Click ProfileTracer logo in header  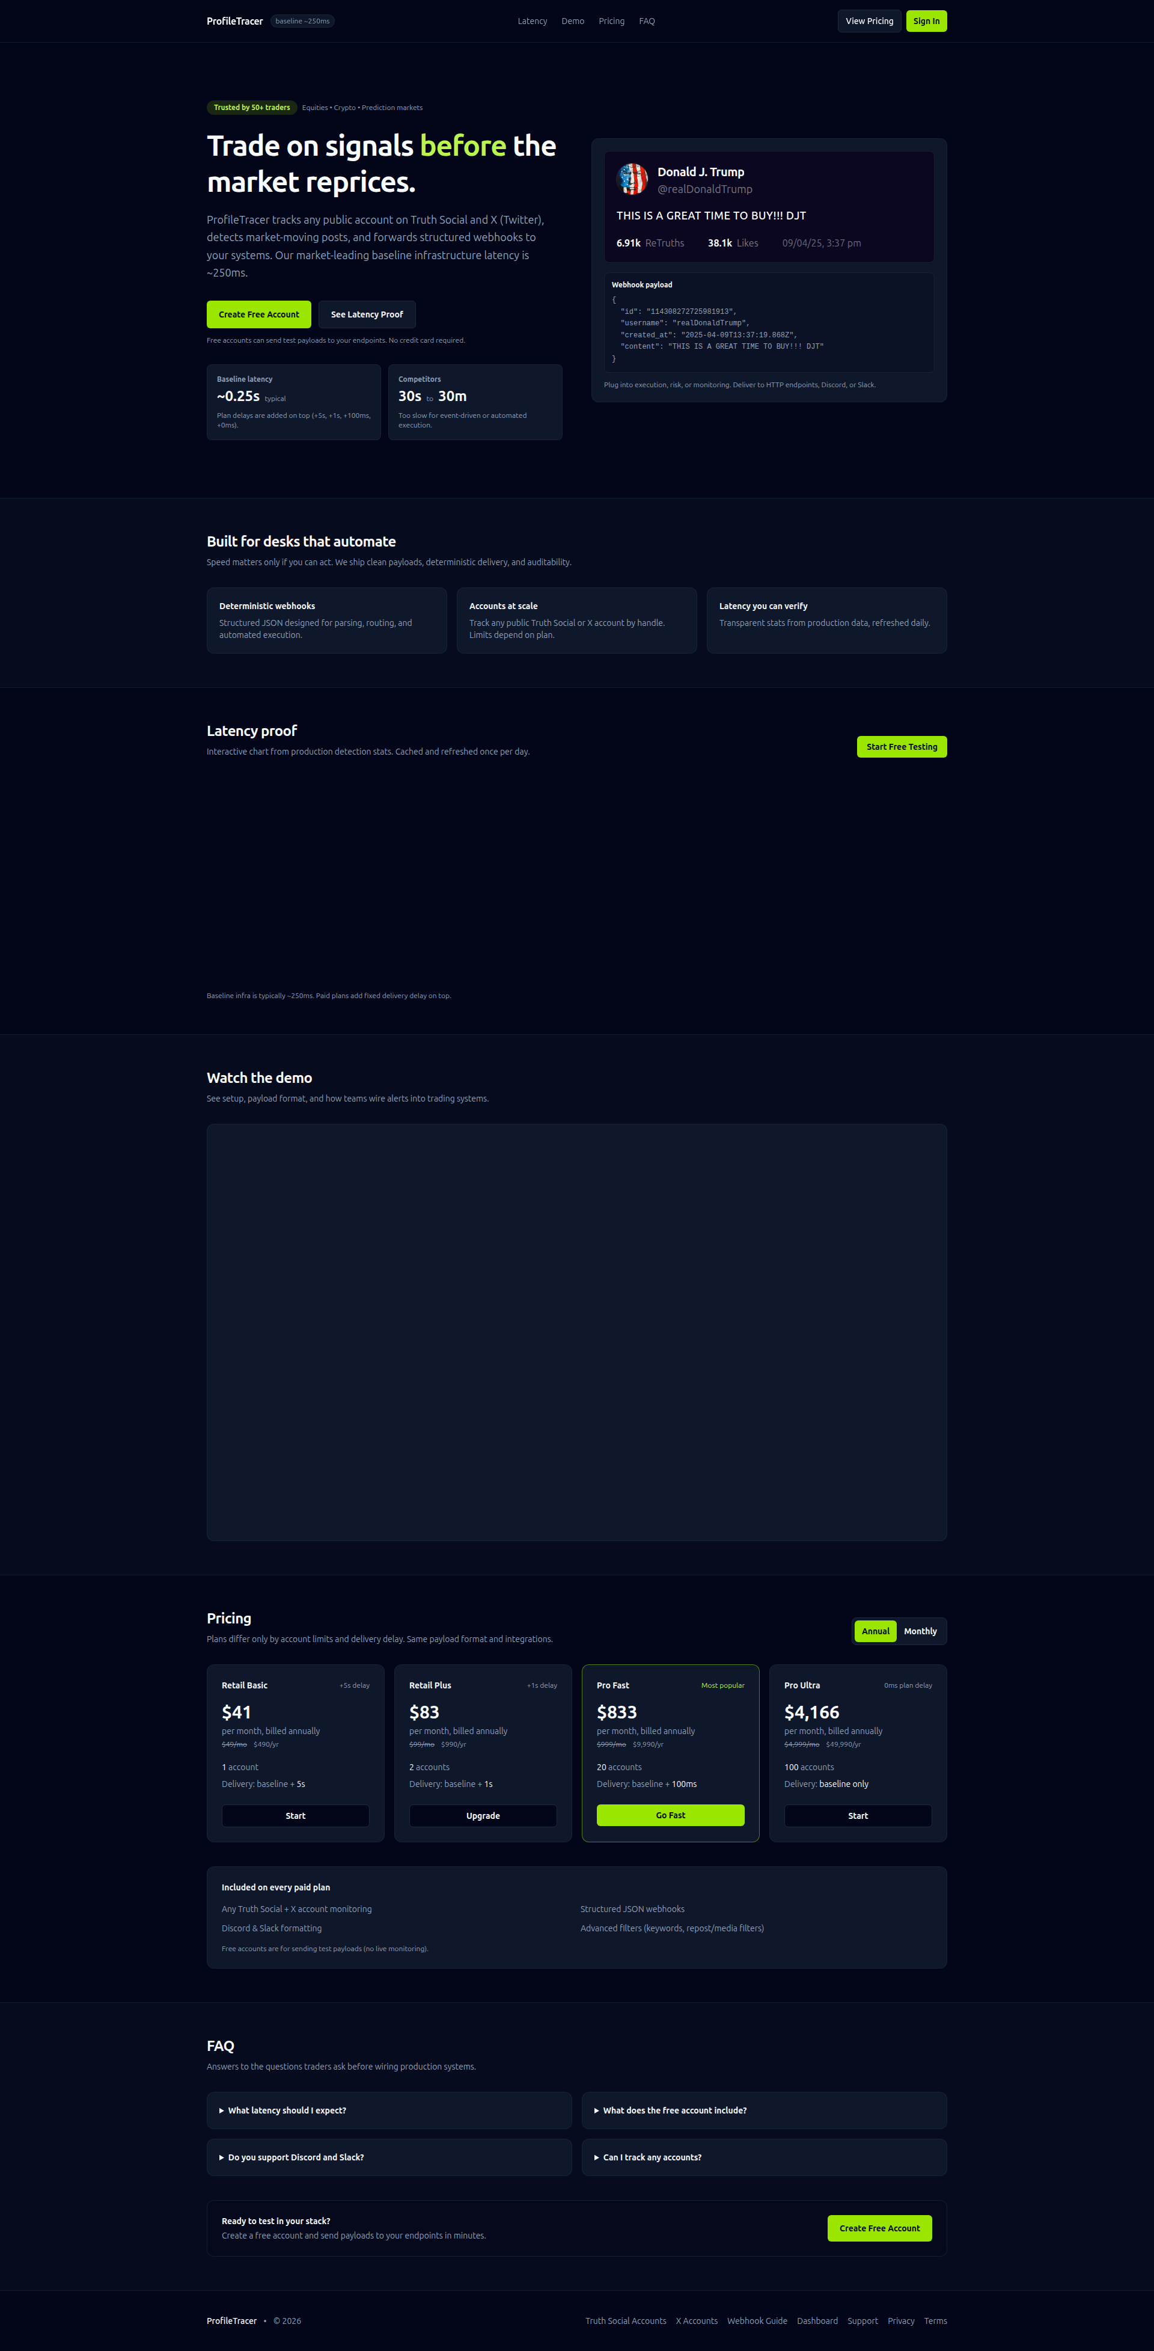(x=234, y=21)
